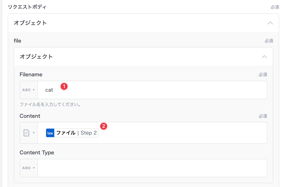Collapse the outer オブジェクト section chevron
Image resolution: width=282 pixels, height=187 pixels.
point(270,23)
